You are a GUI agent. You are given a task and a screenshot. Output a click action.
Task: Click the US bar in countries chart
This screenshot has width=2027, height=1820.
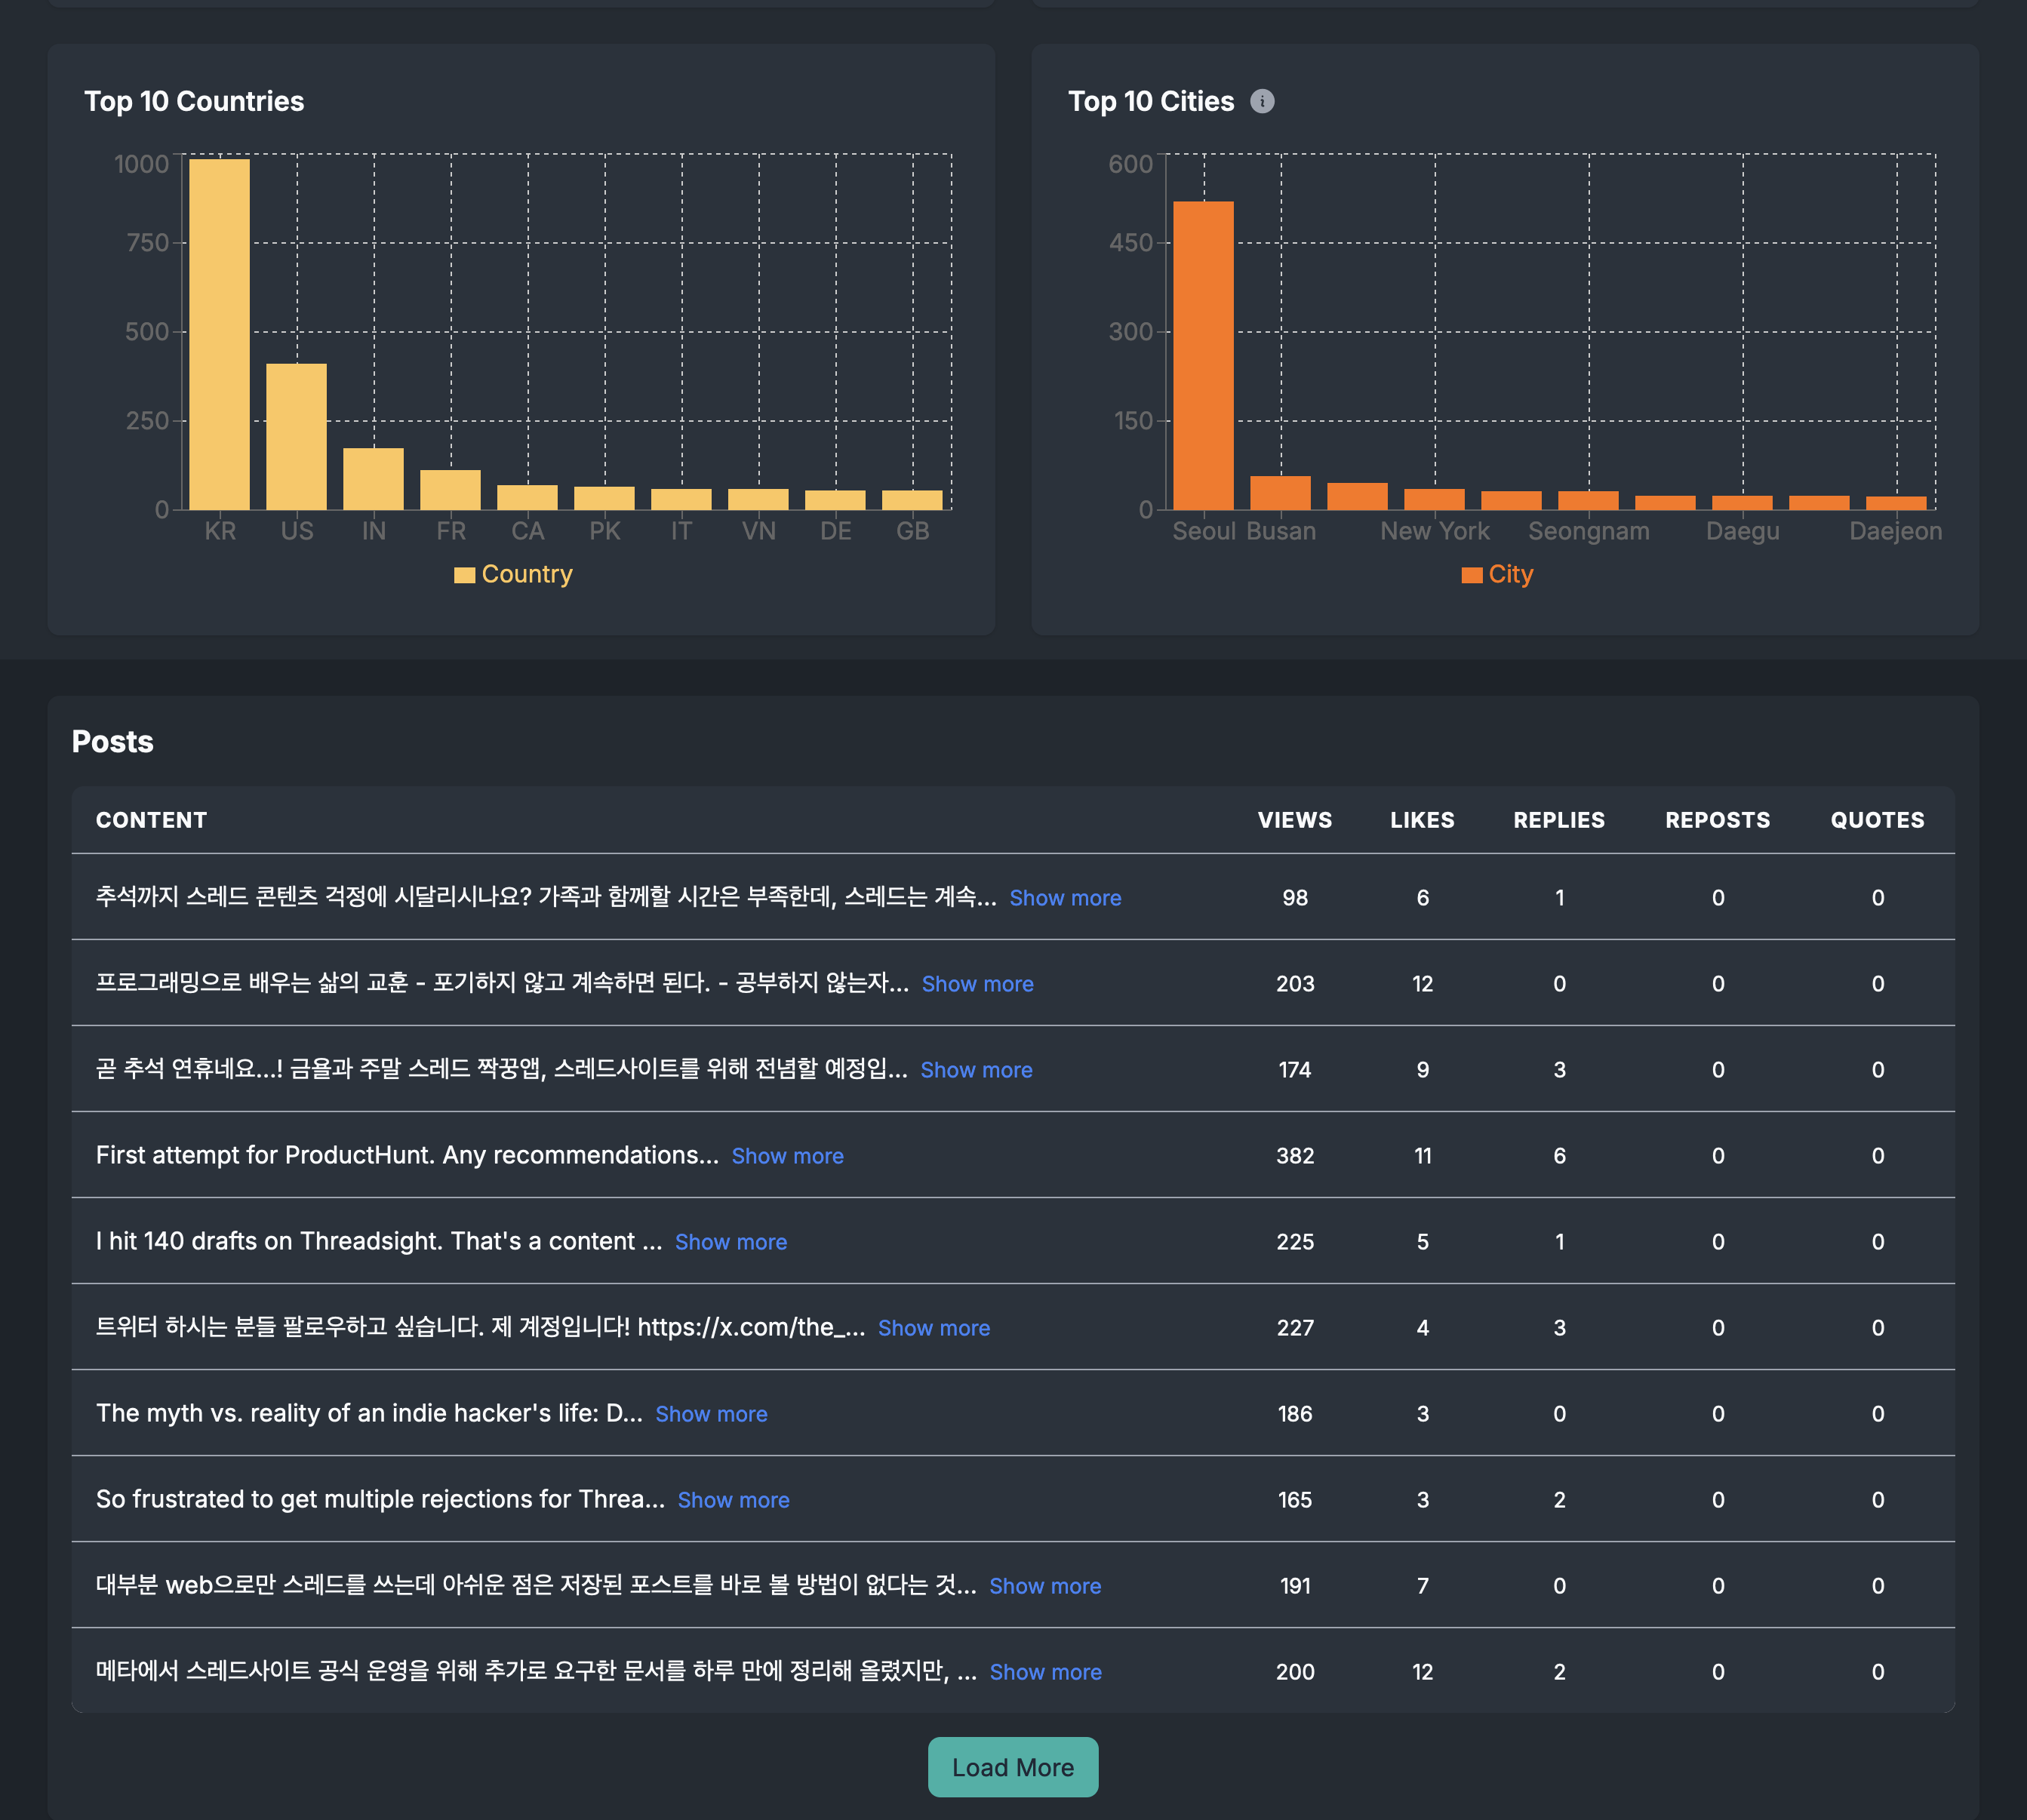(296, 437)
